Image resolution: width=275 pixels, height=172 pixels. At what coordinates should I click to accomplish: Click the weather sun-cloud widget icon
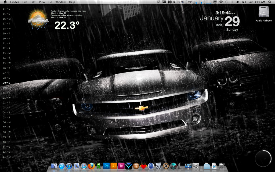(x=38, y=20)
